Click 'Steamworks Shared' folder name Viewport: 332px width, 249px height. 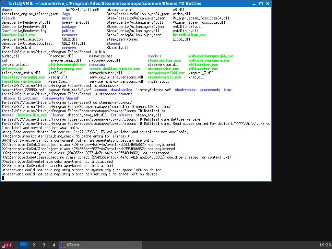pyautogui.click(x=61, y=98)
